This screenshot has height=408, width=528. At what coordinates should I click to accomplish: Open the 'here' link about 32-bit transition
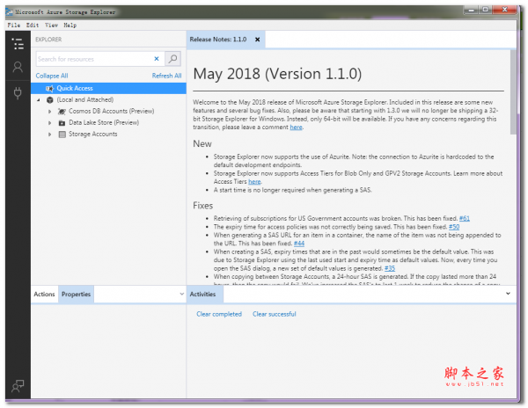pos(296,127)
